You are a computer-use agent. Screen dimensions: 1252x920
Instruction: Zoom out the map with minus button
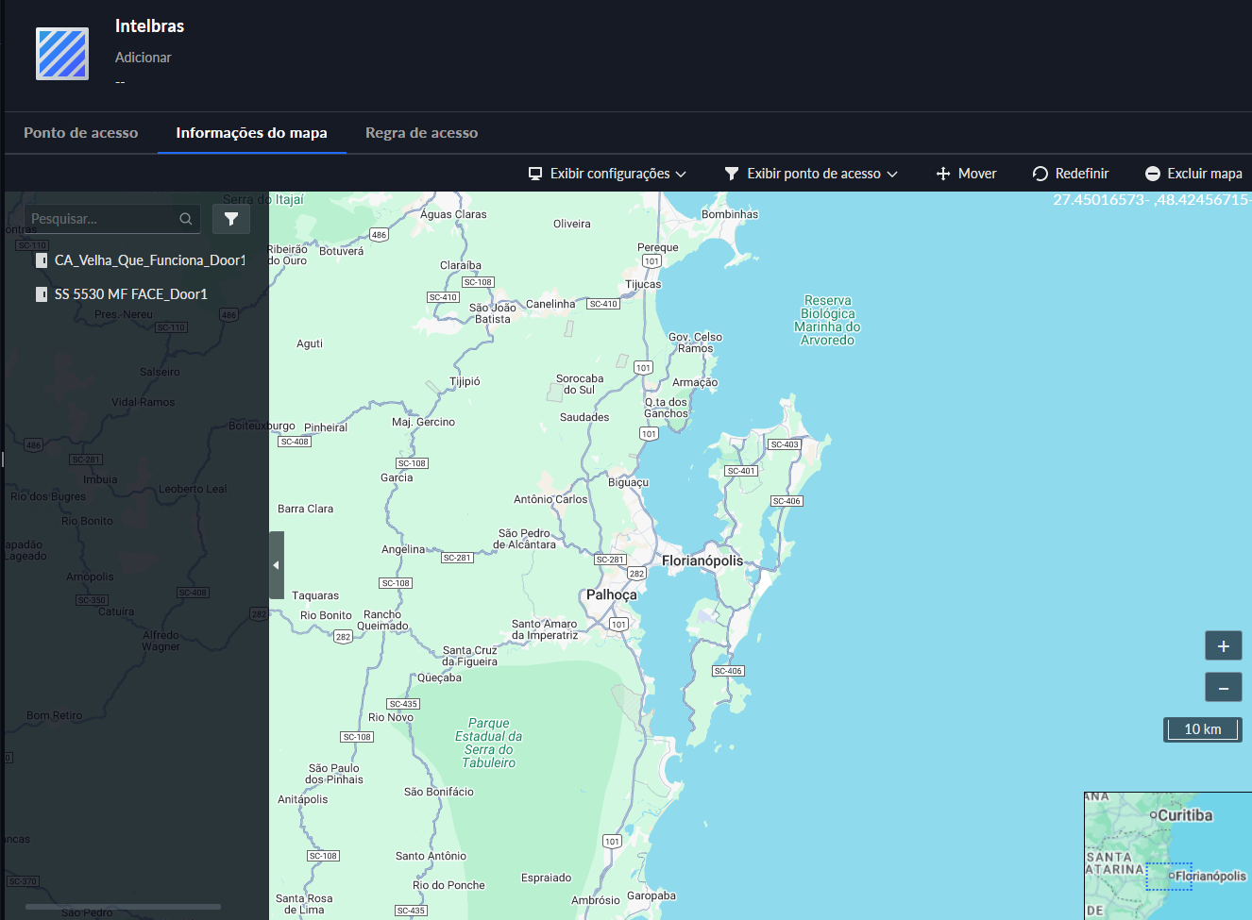pyautogui.click(x=1223, y=688)
